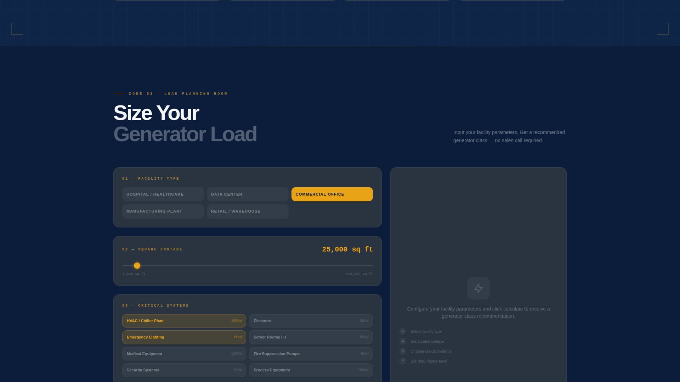Enable the Process Equipment system
Image resolution: width=680 pixels, height=382 pixels.
(311, 370)
